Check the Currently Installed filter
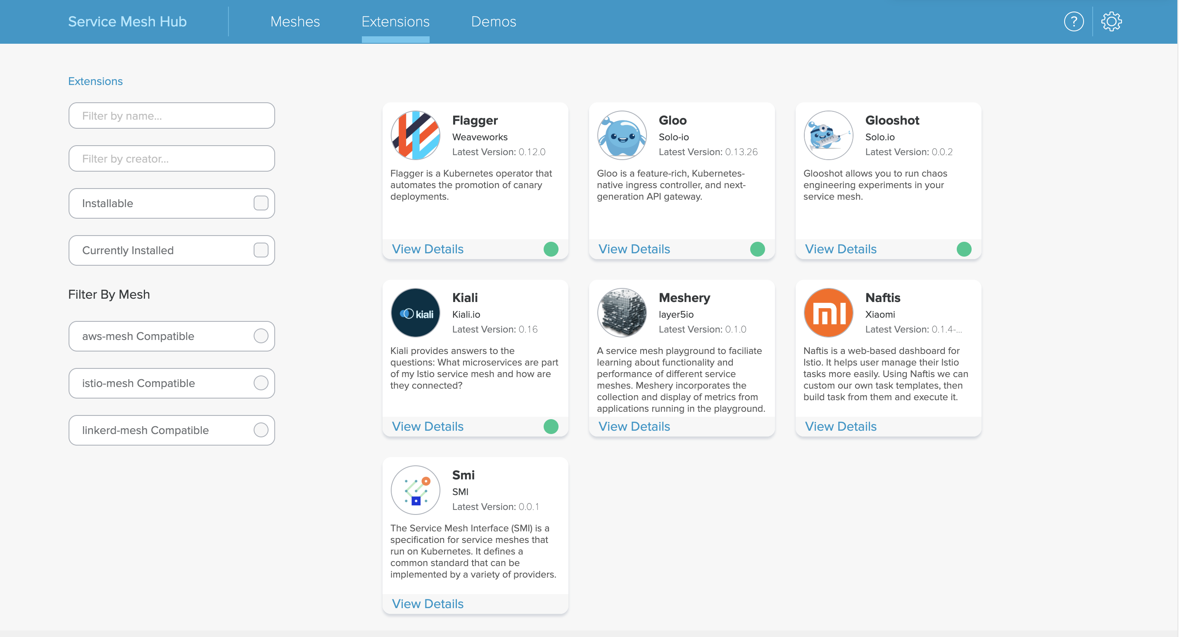 (x=261, y=250)
